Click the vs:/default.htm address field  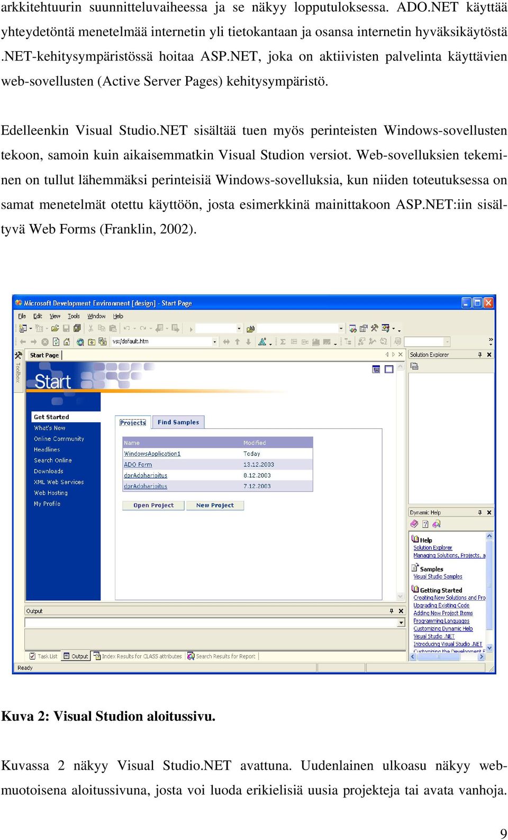coord(161,342)
